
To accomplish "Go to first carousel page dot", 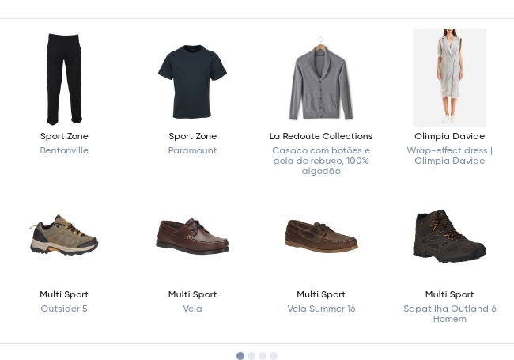I will pos(240,356).
